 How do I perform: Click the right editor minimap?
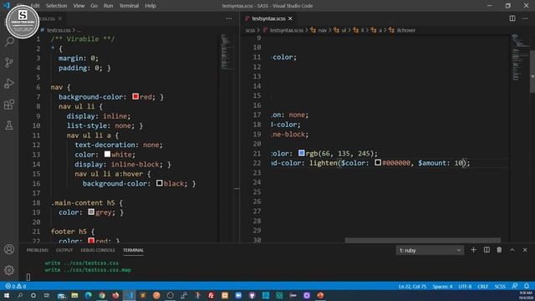coord(519,58)
